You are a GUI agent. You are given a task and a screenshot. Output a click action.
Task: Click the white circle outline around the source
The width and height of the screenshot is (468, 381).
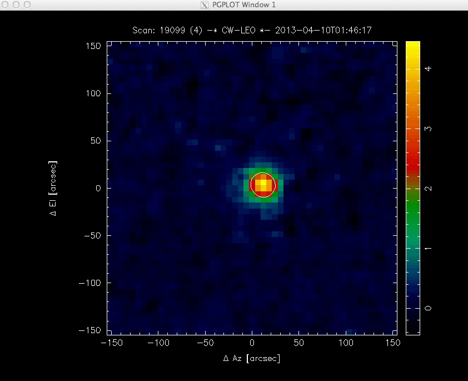(263, 185)
